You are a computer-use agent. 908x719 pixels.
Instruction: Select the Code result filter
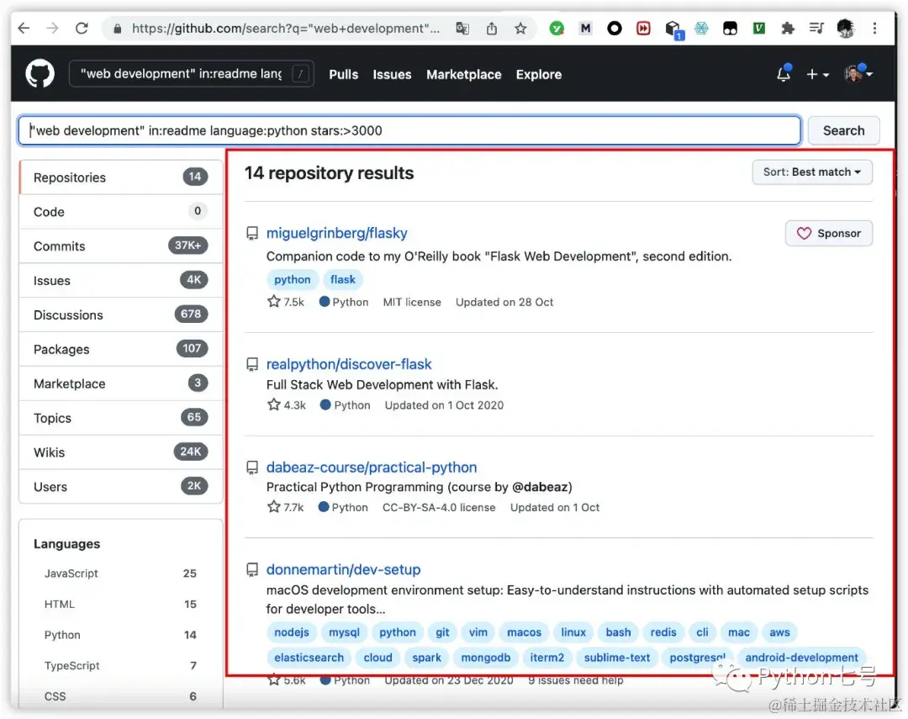121,211
